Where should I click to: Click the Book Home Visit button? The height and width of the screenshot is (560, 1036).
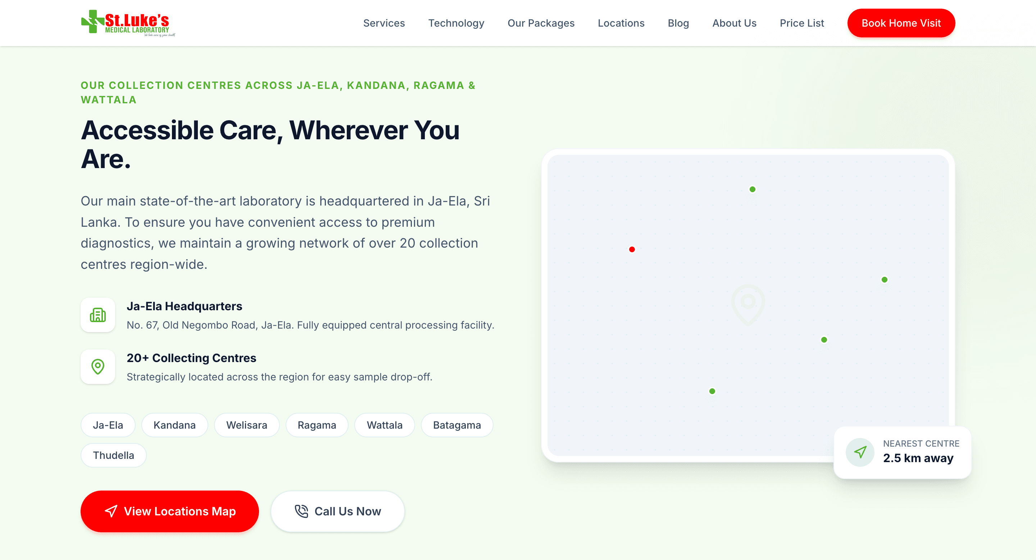click(x=901, y=23)
